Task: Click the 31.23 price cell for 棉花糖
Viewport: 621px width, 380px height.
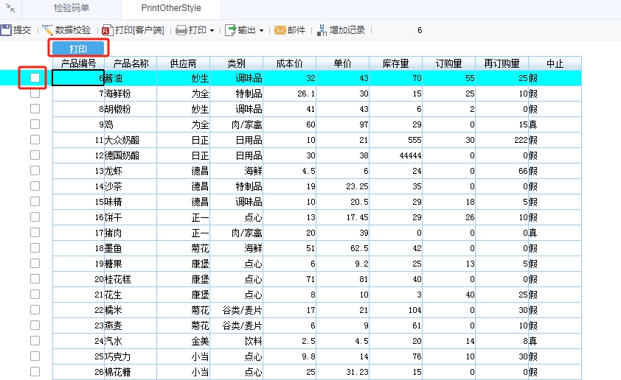Action: (342, 372)
